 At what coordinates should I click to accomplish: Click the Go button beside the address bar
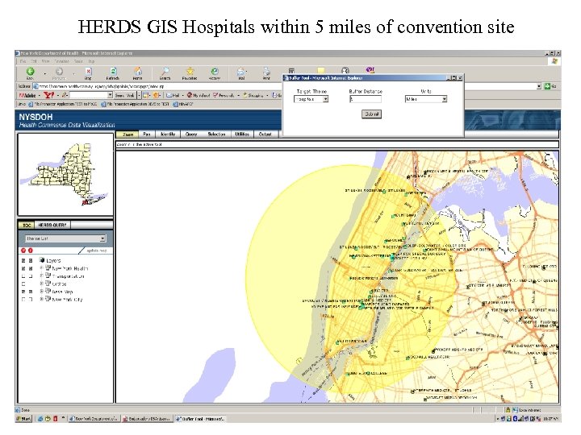pyautogui.click(x=550, y=86)
